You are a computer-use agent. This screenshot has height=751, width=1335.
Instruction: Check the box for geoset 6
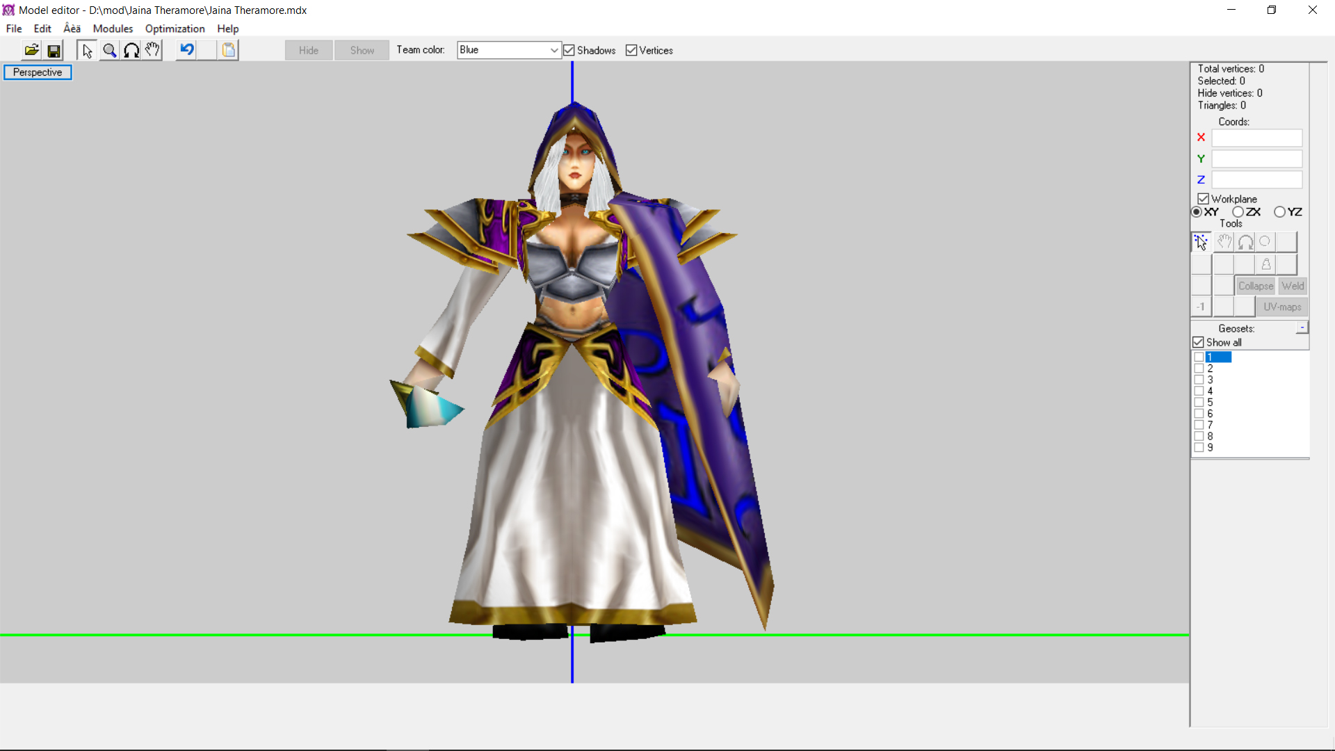click(x=1199, y=414)
